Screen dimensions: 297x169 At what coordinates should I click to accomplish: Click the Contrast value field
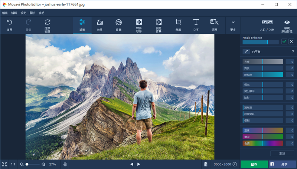290,68
